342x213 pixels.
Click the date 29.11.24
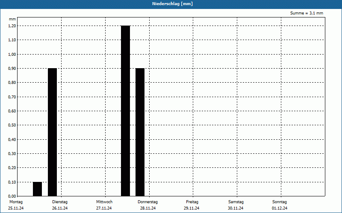[192, 208]
